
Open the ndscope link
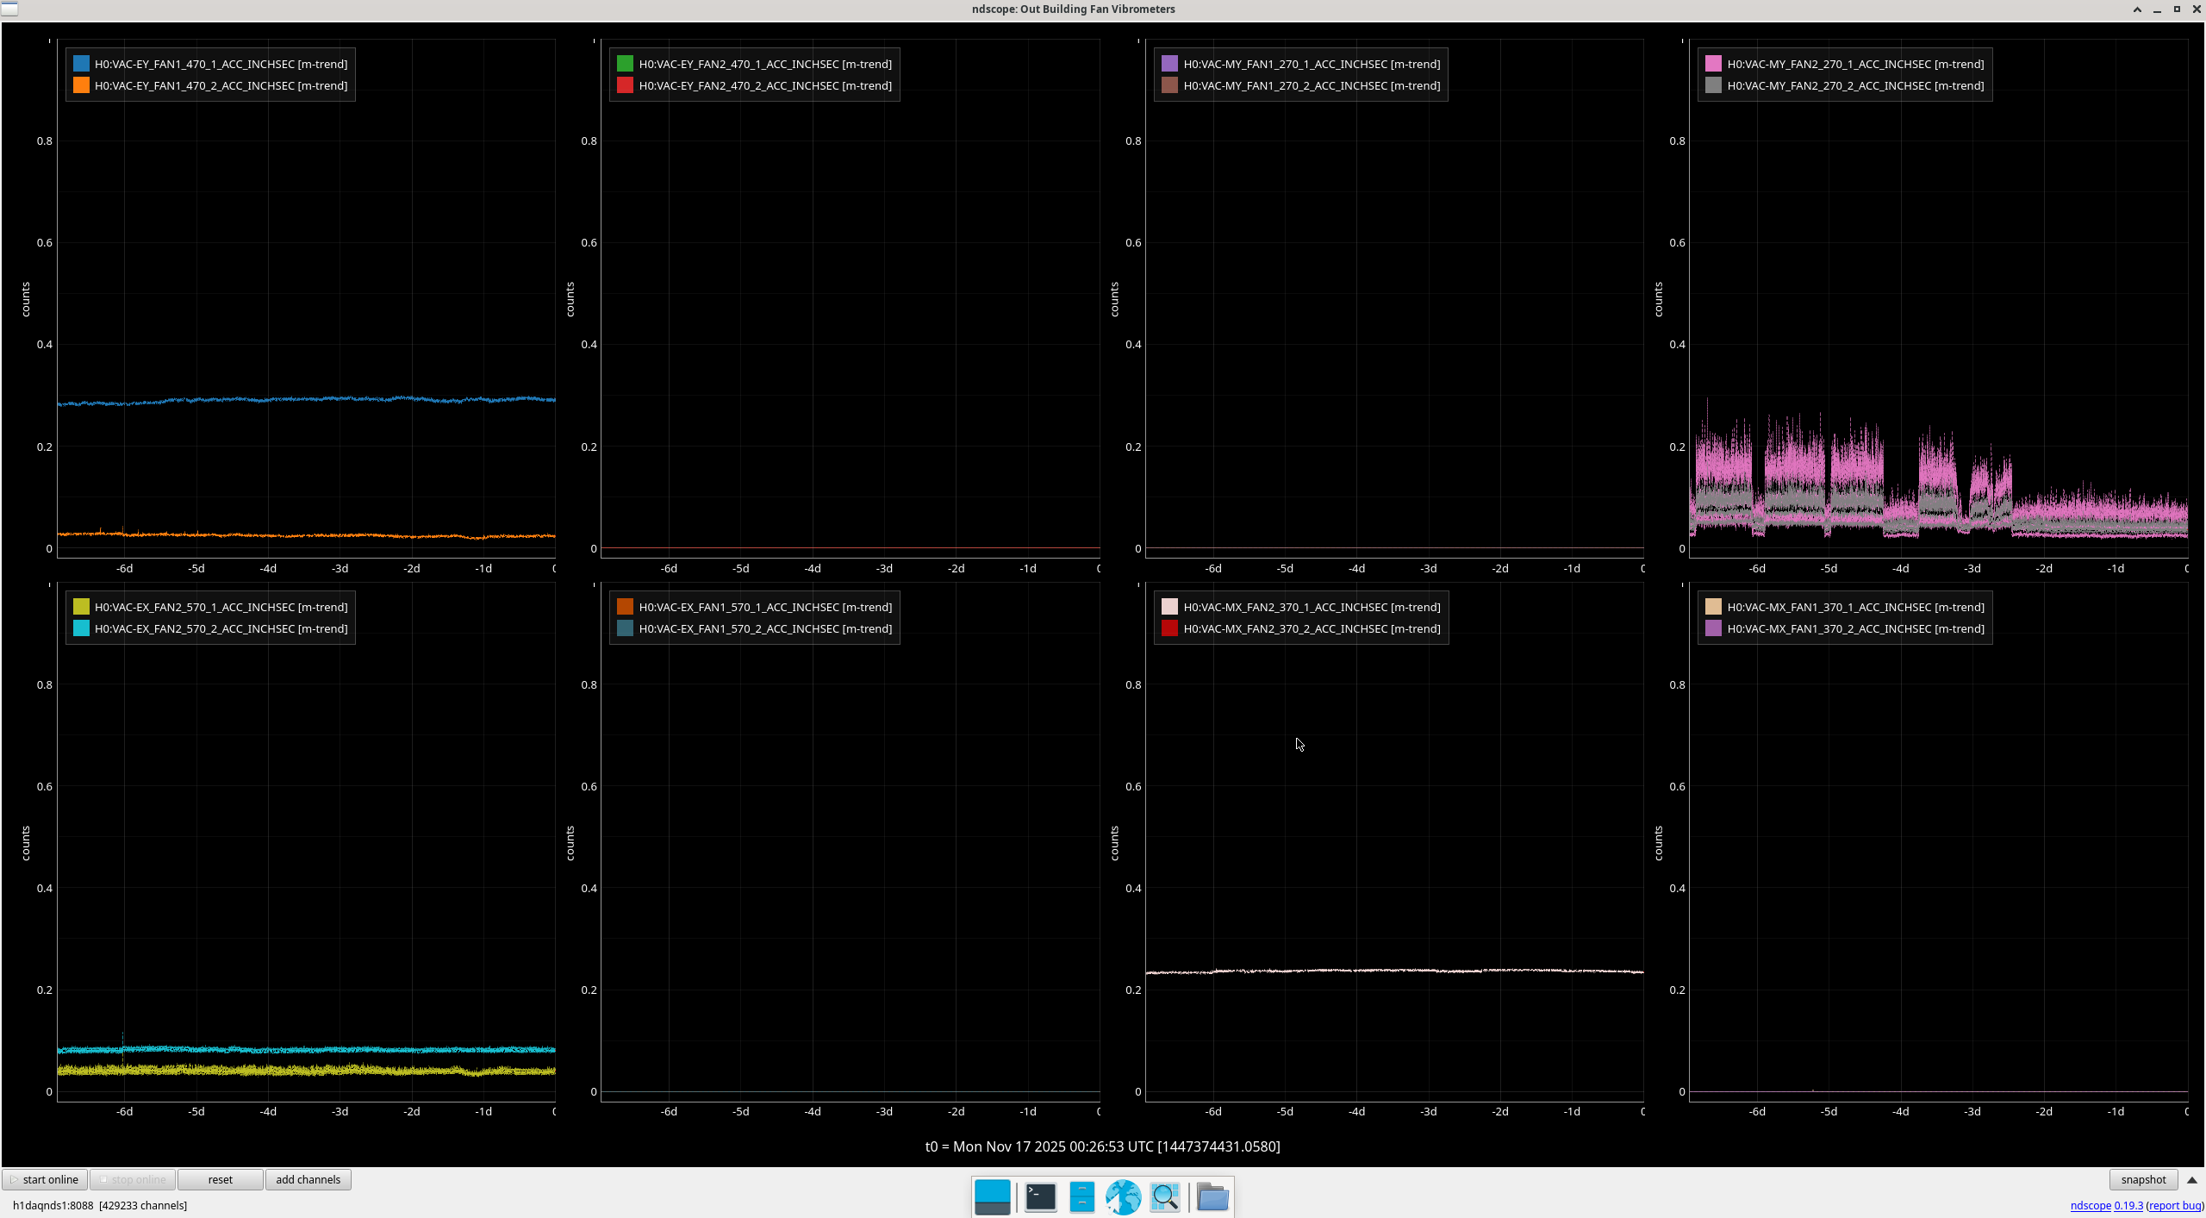tap(2091, 1205)
